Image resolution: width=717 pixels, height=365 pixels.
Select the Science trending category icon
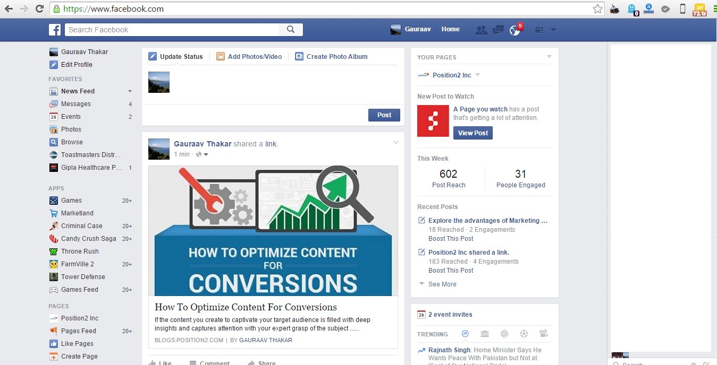(504, 334)
